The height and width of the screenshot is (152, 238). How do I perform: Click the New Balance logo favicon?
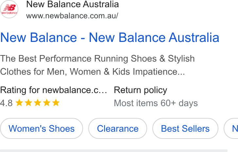[x=9, y=9]
